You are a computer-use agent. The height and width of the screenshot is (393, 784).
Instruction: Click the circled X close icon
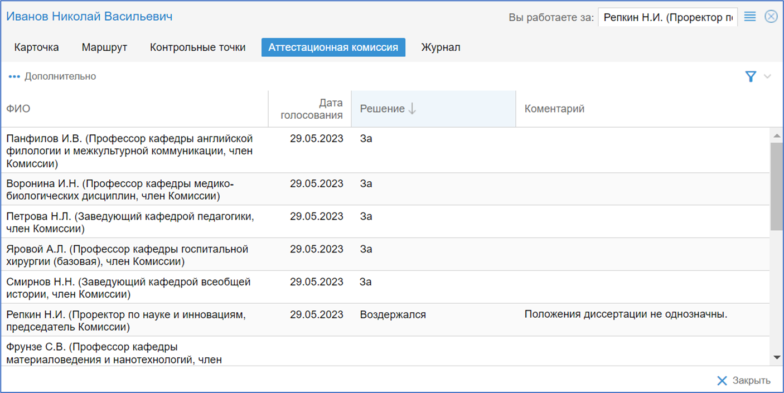pos(771,17)
